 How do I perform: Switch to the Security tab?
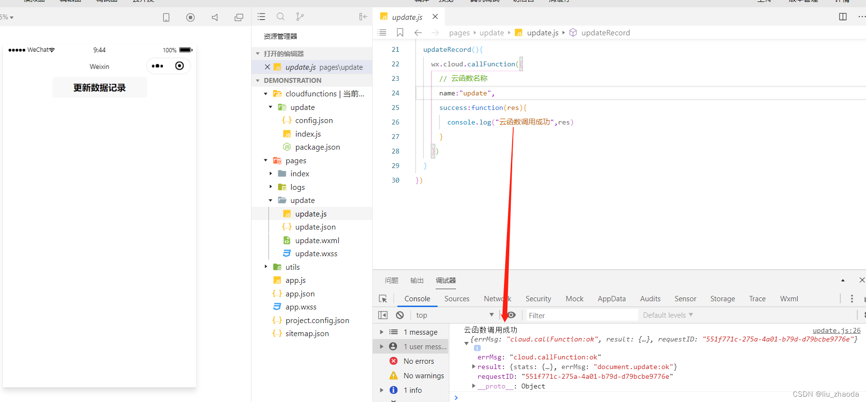tap(538, 299)
